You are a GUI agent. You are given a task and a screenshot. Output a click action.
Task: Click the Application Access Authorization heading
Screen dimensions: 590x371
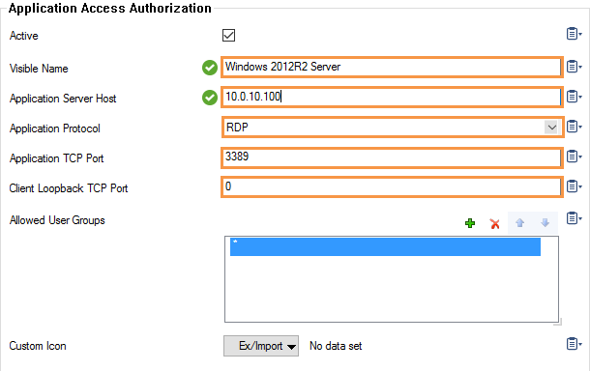coord(110,8)
